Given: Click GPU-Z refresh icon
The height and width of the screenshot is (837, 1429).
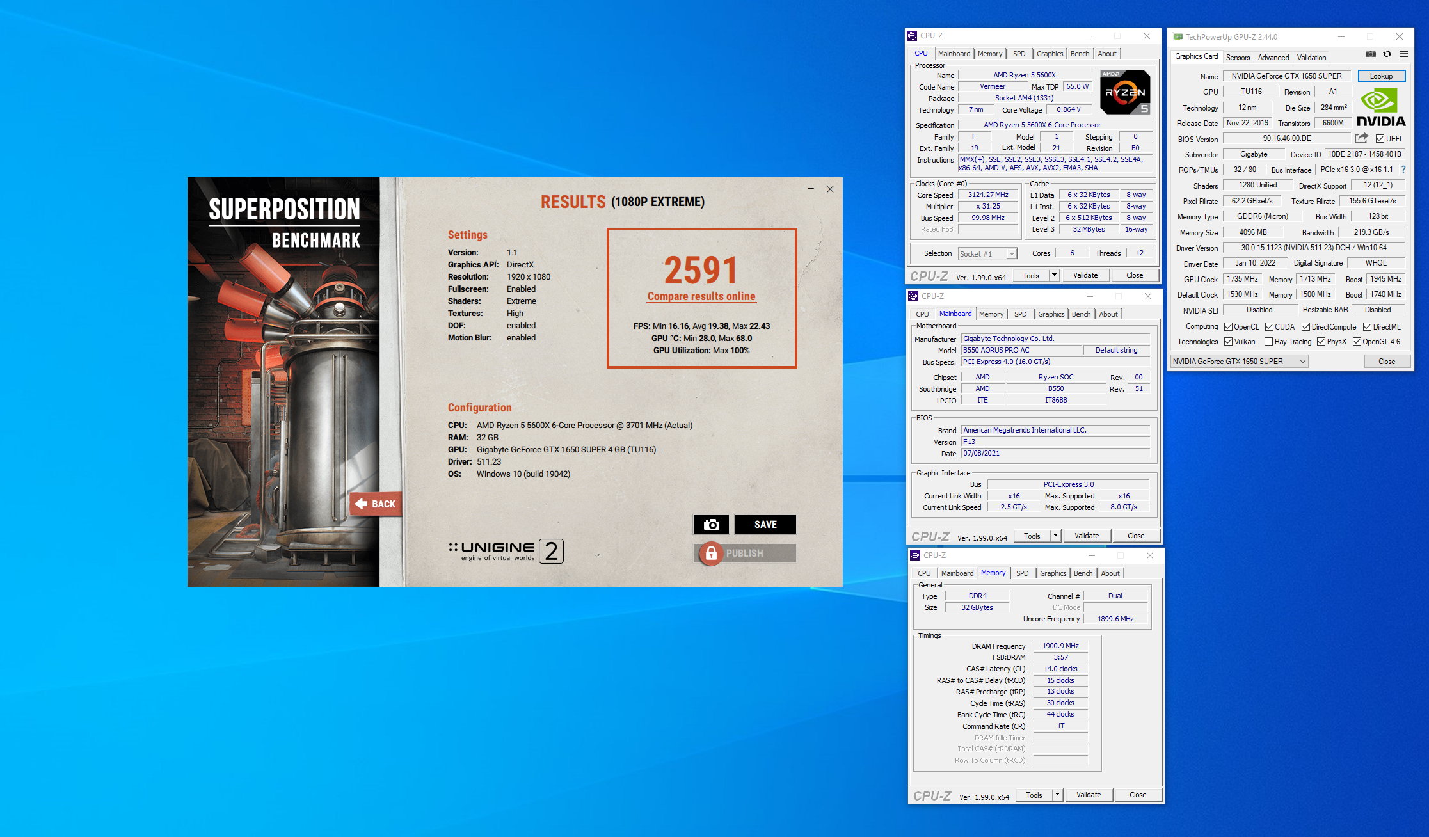Looking at the screenshot, I should [x=1387, y=54].
